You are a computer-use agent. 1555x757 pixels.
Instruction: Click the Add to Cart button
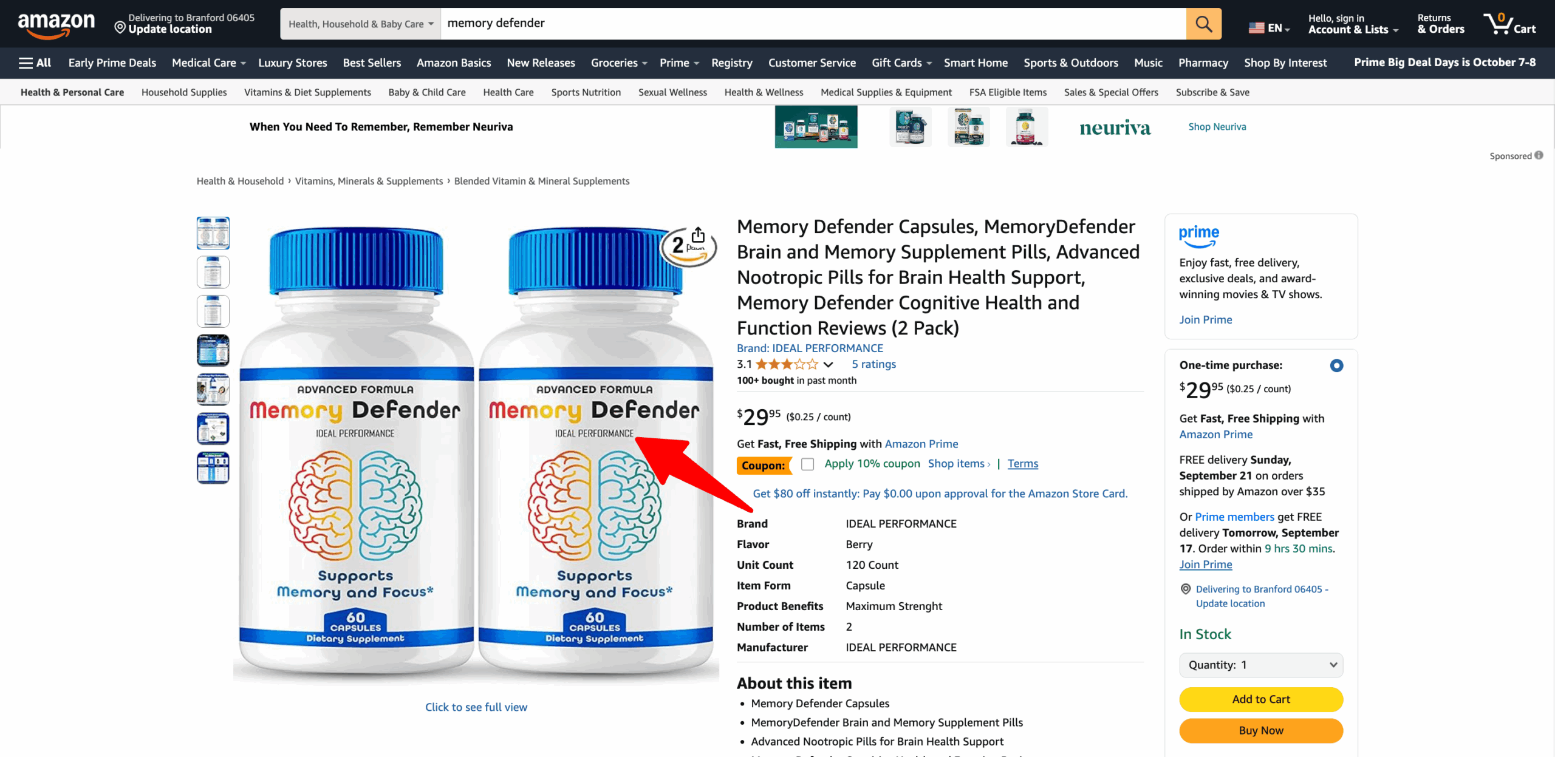(x=1261, y=699)
